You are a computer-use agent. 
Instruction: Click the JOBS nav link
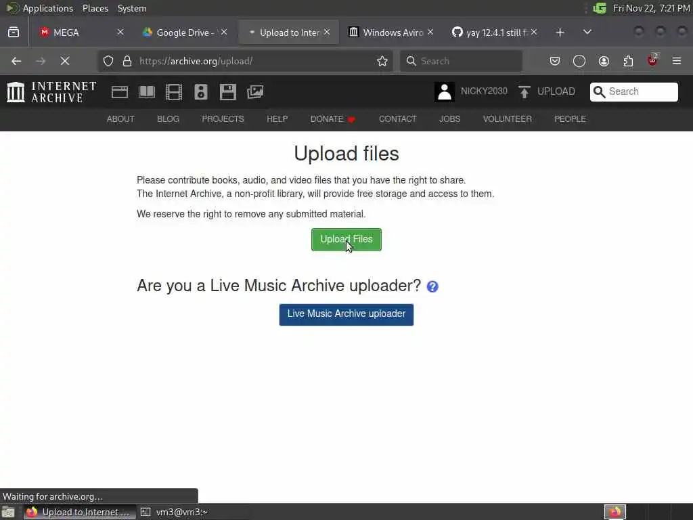click(449, 119)
